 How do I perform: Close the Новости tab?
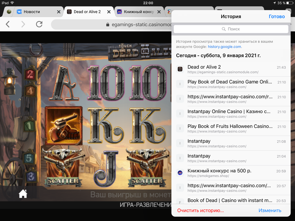click(x=59, y=12)
